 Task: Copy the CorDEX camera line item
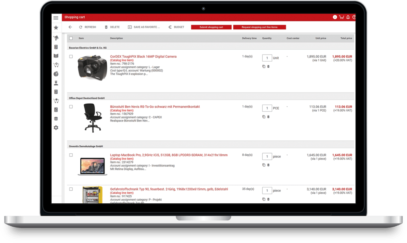[x=264, y=66]
